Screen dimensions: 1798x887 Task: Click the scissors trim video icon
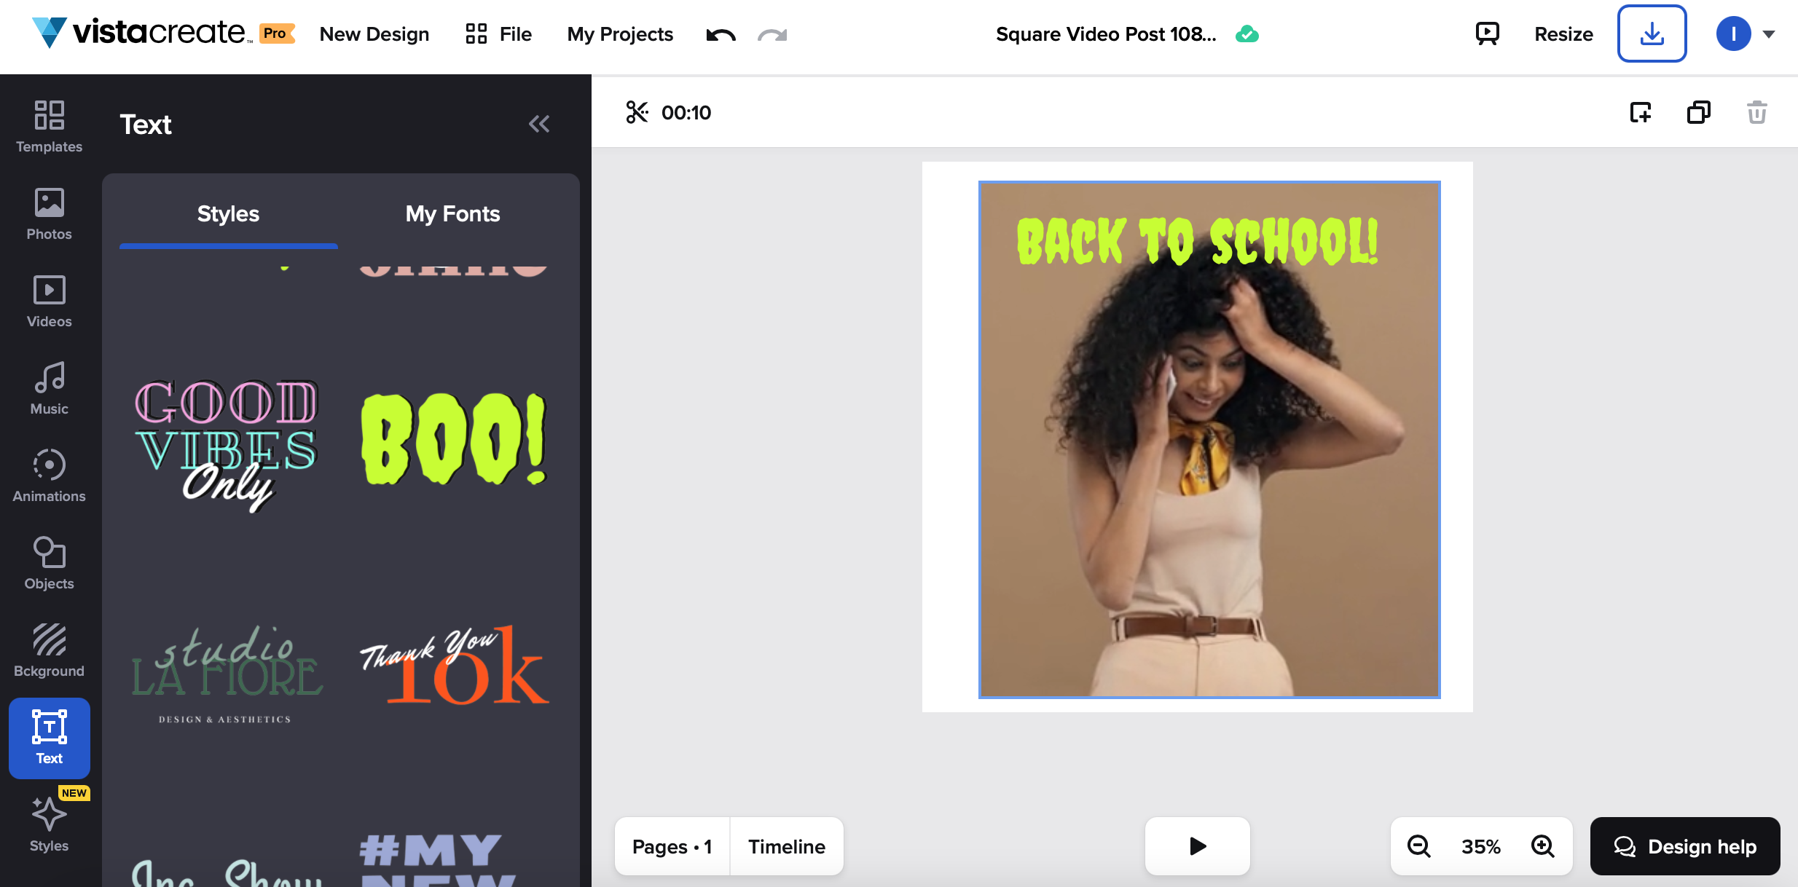tap(637, 112)
